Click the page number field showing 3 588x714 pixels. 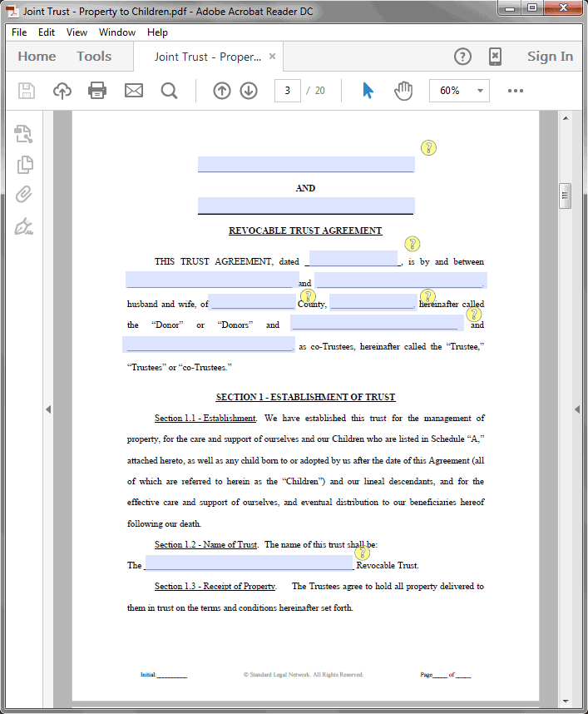point(287,91)
